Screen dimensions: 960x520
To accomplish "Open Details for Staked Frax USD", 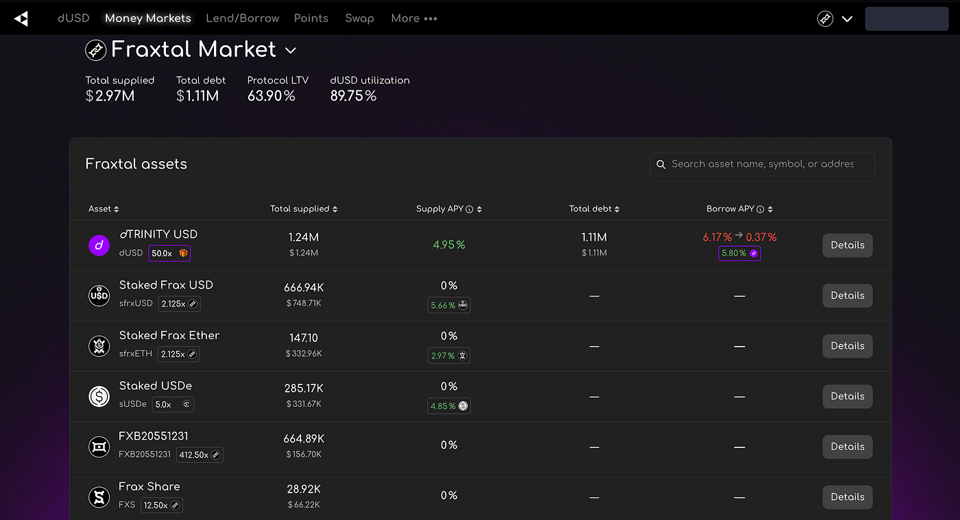I will pos(848,295).
